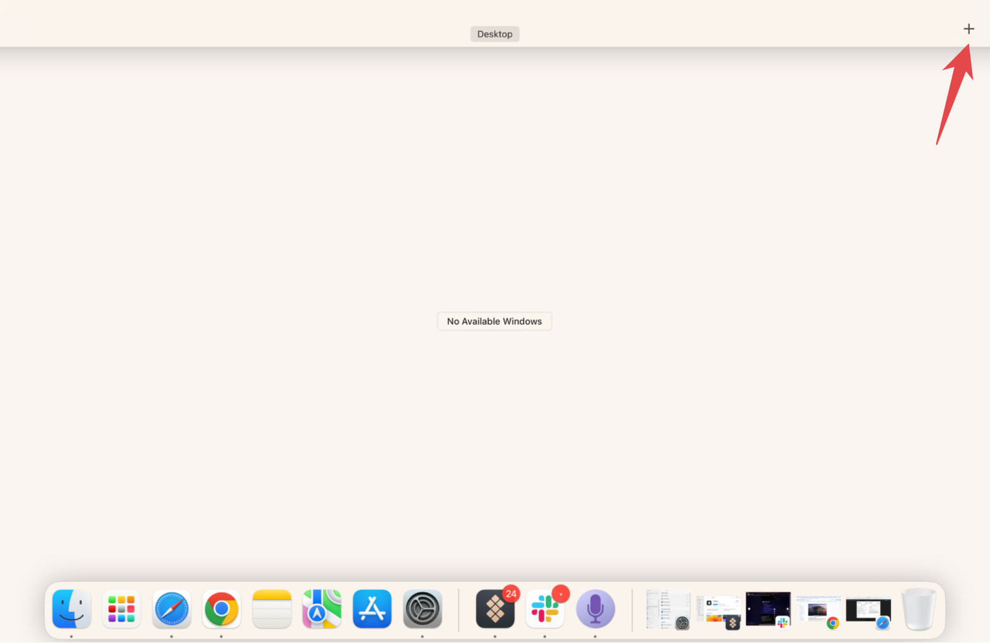Open the App Store from the Dock
The image size is (990, 643).
372,609
